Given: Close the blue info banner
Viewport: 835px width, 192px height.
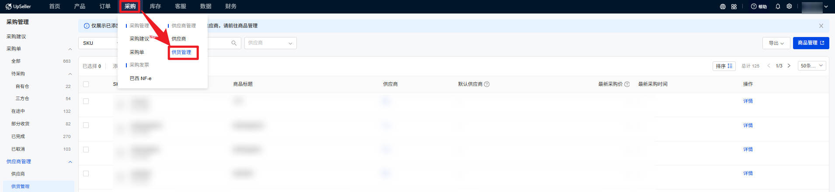Looking at the screenshot, I should click(x=821, y=26).
